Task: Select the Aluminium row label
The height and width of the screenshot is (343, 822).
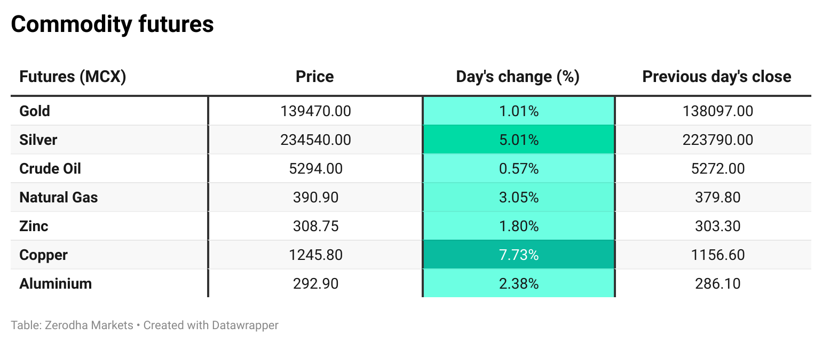Action: pyautogui.click(x=56, y=284)
